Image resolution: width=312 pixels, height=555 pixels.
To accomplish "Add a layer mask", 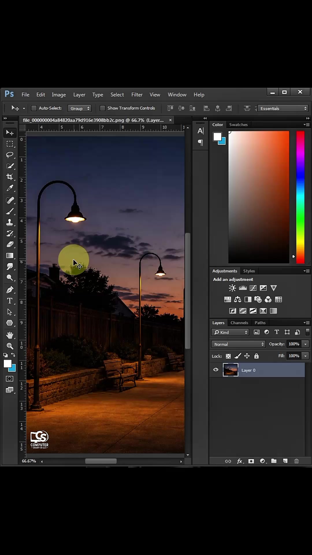I will 251,461.
